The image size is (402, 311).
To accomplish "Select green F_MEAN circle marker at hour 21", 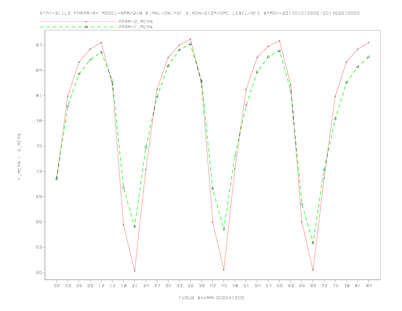I will click(x=135, y=227).
